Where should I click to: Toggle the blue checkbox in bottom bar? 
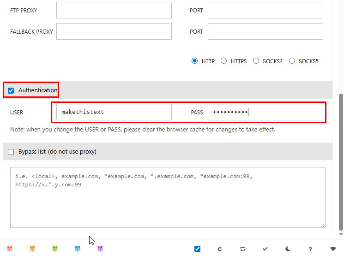197,249
